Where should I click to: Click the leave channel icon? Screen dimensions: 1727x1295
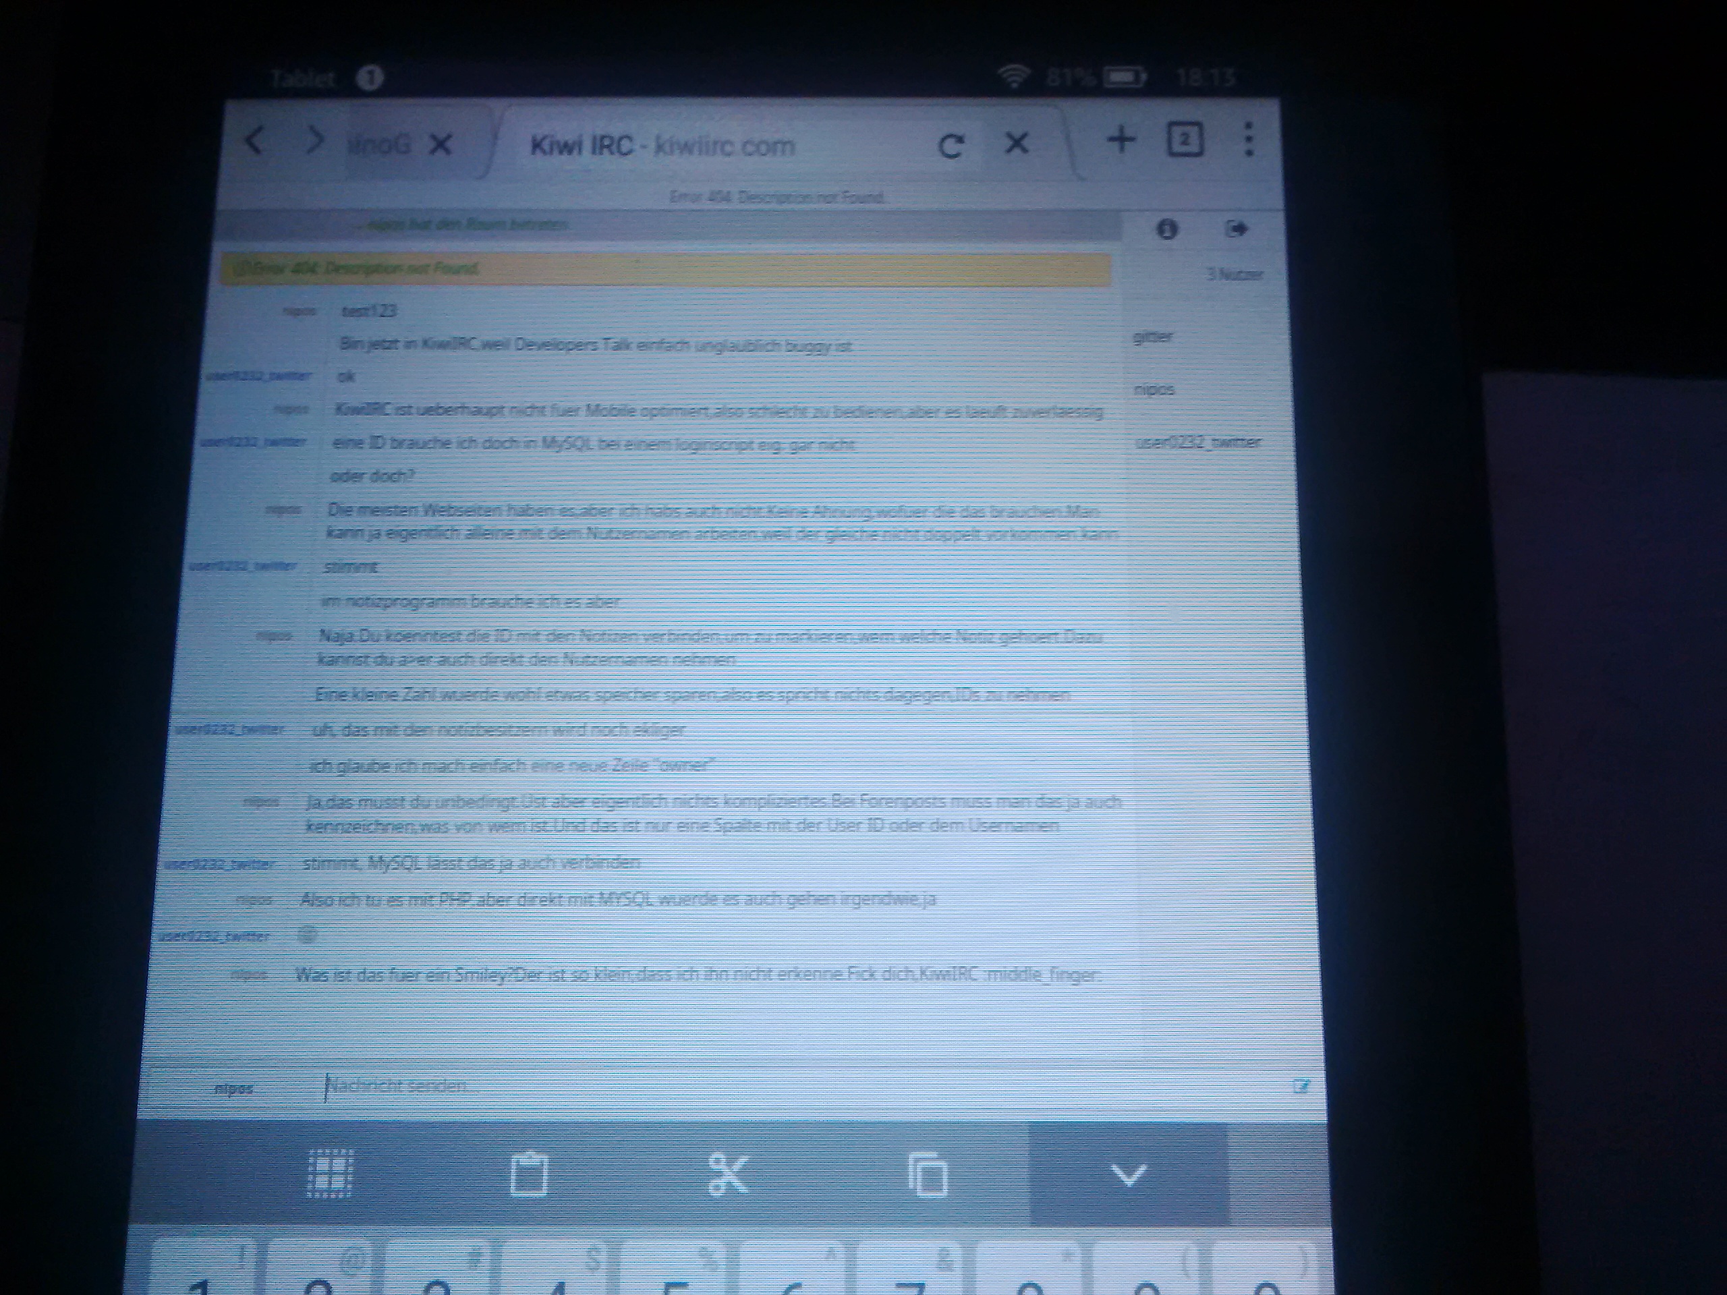pyautogui.click(x=1237, y=229)
